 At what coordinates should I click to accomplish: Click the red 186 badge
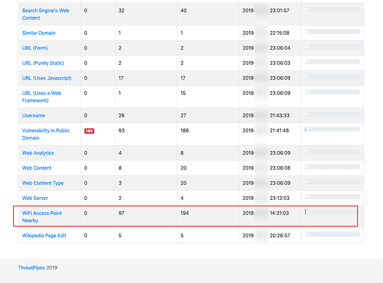(x=89, y=131)
